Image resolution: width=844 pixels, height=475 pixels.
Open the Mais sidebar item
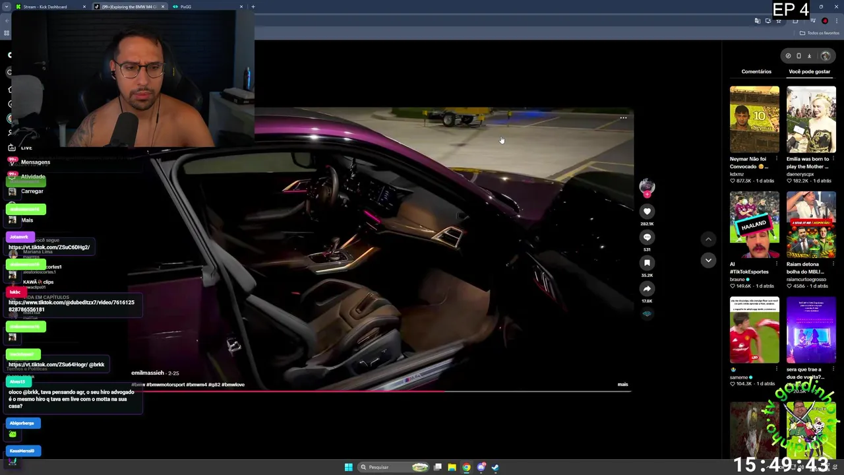click(x=27, y=220)
